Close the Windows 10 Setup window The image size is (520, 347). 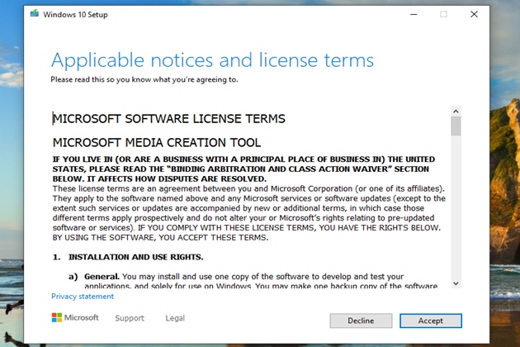(x=474, y=14)
